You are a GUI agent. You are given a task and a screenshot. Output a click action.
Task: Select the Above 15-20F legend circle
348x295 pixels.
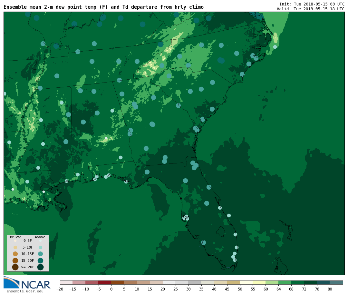point(40,261)
